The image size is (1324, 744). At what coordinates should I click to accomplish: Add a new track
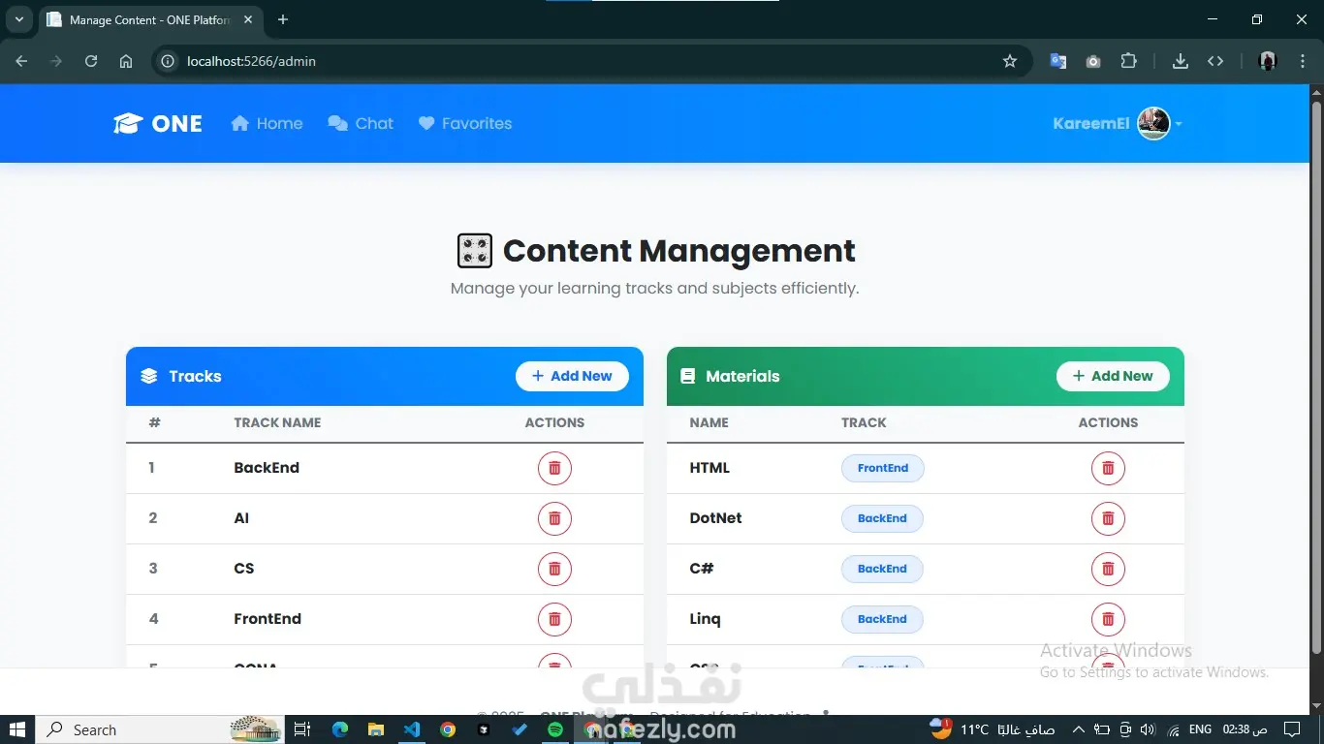(572, 376)
